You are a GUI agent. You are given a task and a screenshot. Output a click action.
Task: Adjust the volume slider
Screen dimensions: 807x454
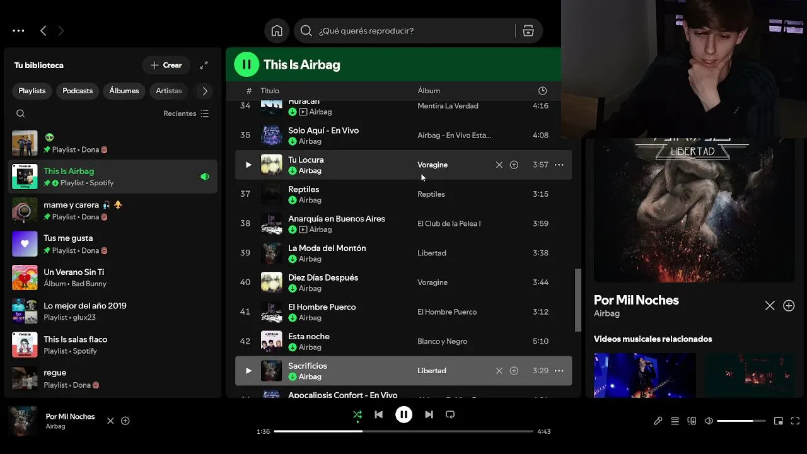tap(741, 421)
